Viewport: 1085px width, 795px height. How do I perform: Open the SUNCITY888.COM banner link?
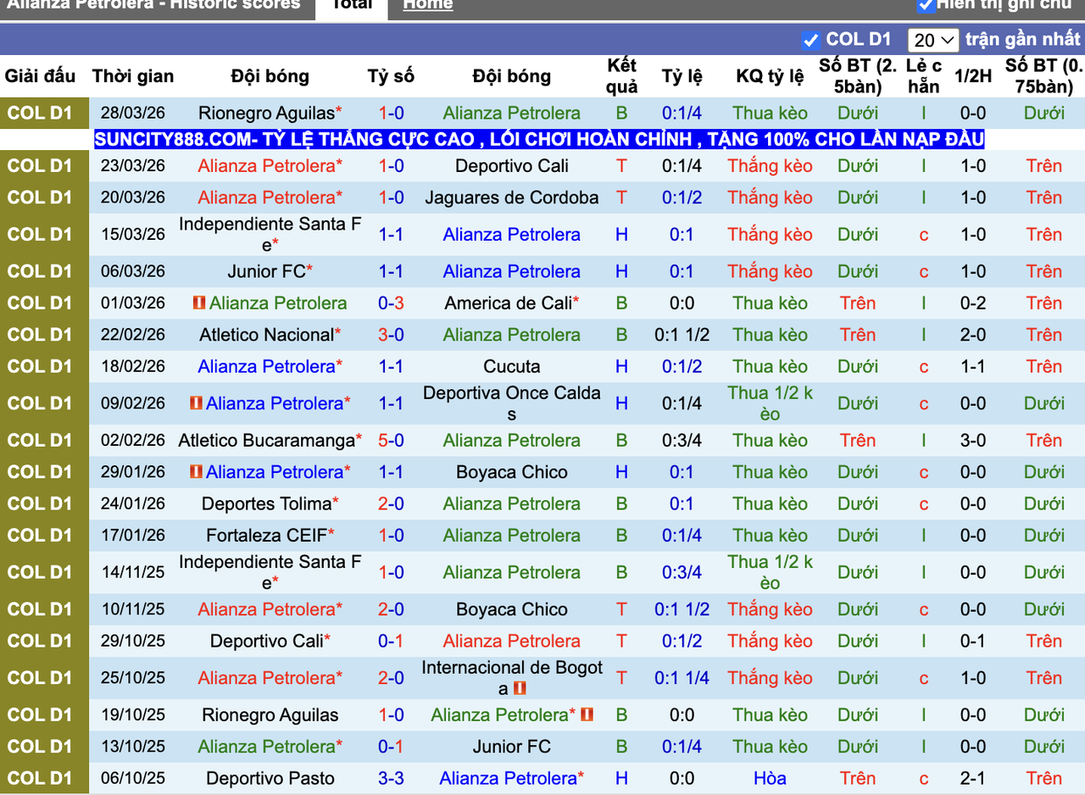[538, 140]
